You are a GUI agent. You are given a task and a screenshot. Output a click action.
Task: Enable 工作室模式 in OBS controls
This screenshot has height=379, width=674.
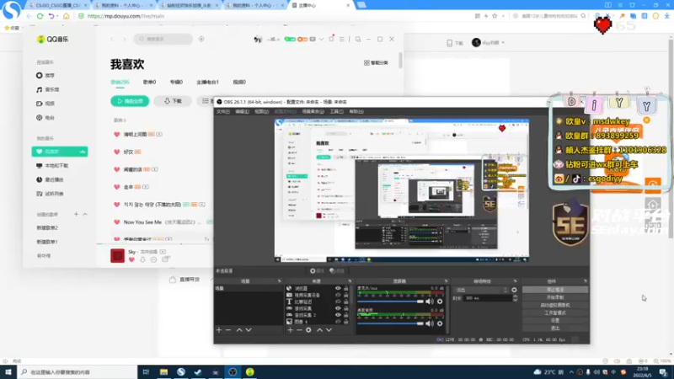555,312
